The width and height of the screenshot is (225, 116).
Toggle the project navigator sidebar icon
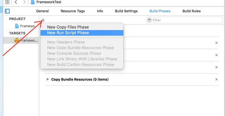[7, 11]
